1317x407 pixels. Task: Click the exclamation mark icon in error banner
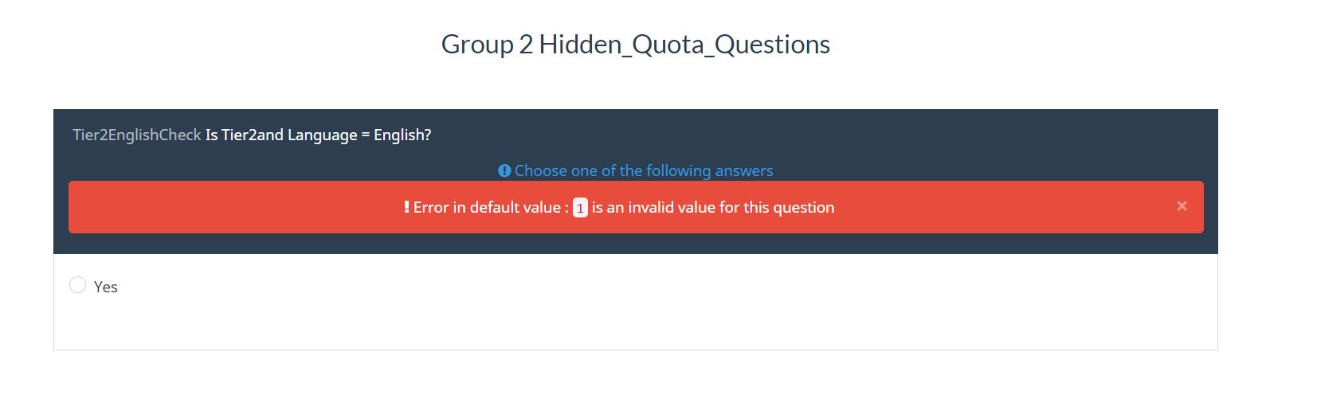click(406, 207)
